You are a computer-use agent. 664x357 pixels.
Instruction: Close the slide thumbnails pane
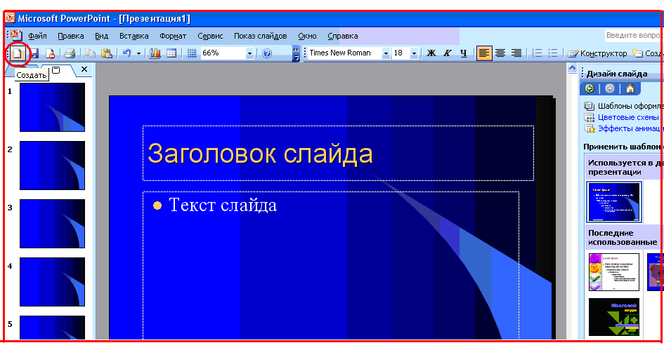click(84, 69)
